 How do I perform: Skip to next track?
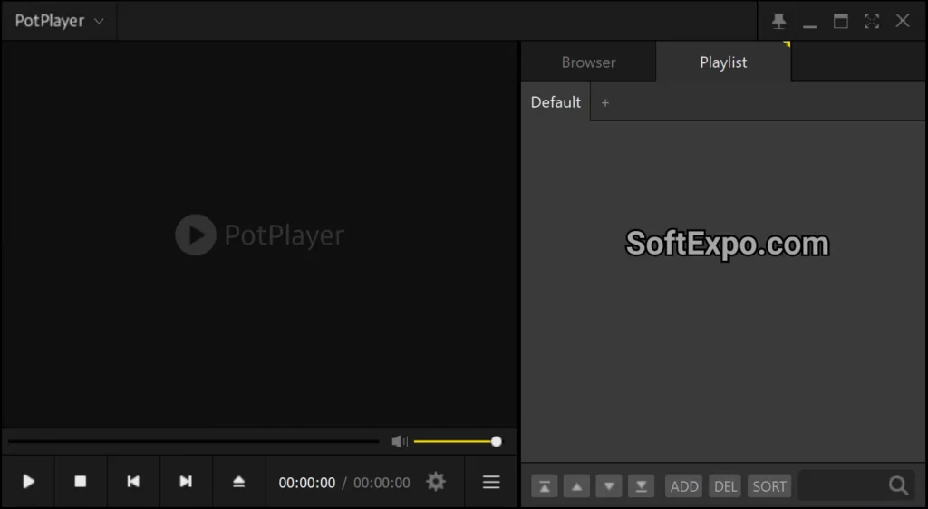coord(186,482)
